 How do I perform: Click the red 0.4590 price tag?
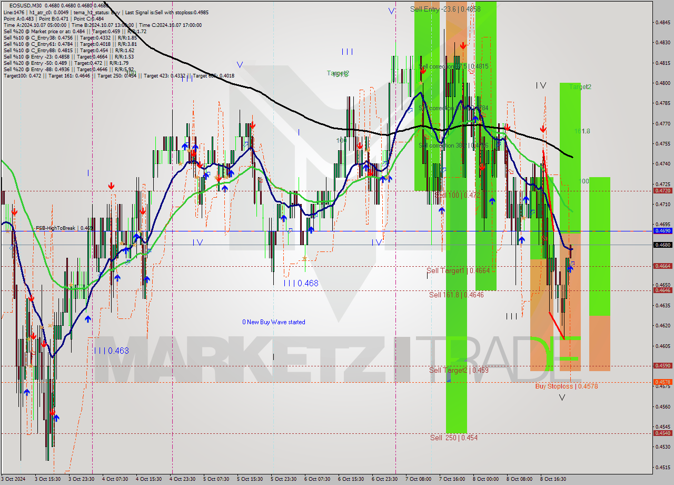point(662,366)
